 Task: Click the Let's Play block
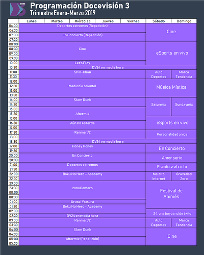(x=83, y=63)
